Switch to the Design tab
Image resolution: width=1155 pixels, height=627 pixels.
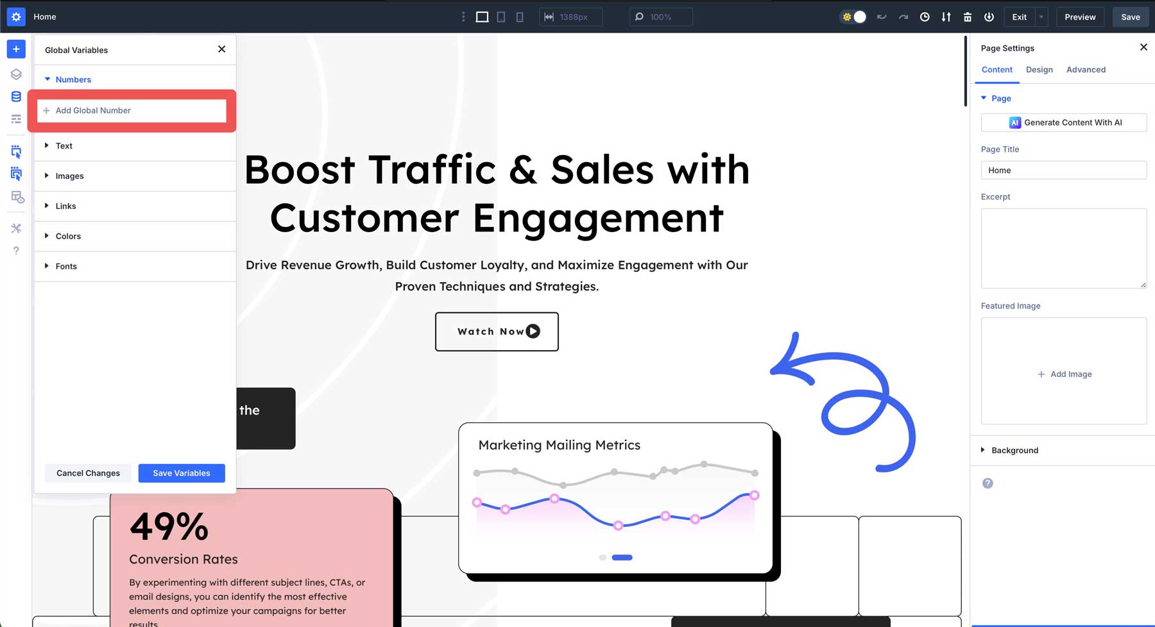tap(1039, 69)
